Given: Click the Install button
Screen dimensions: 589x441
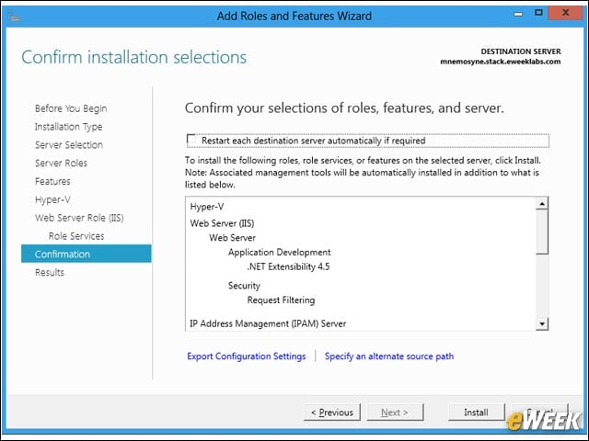Looking at the screenshot, I should tap(476, 413).
